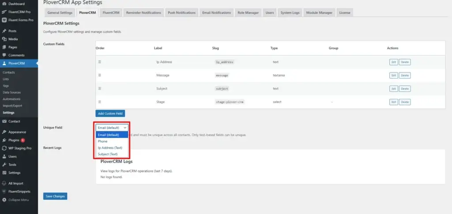Open Comments using its bubble icon
The image size is (452, 214).
point(4,55)
